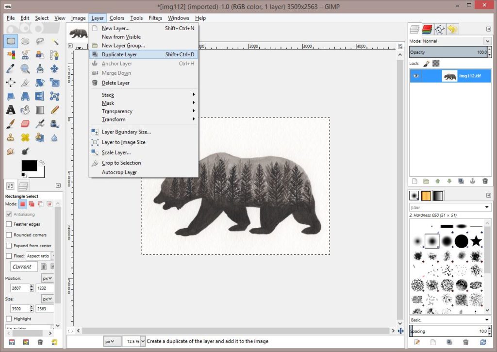Screen dimensions: 497x352
Task: Toggle lock alpha channel checkerboard icon
Action: [436, 64]
